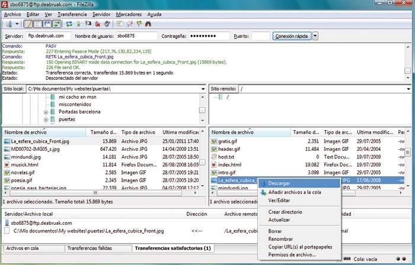Open the Sitio local path dropdown
The height and width of the screenshot is (265, 415).
pyautogui.click(x=203, y=89)
